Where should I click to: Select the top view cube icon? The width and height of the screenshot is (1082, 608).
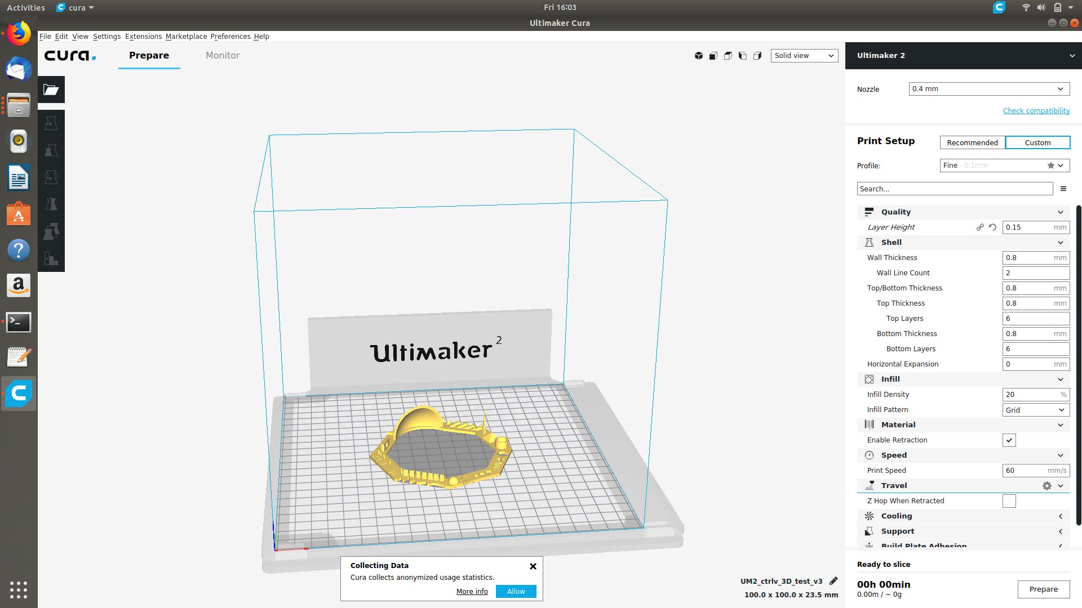pos(728,56)
